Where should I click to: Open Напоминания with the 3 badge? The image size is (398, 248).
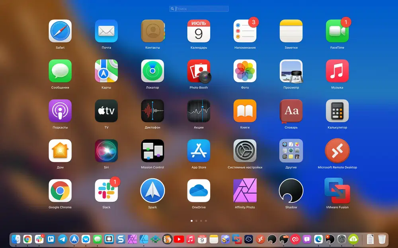pyautogui.click(x=245, y=31)
